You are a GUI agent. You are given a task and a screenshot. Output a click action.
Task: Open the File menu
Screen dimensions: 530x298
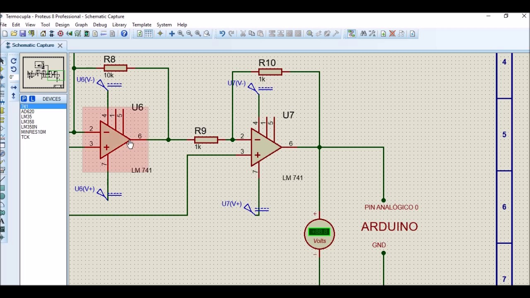tap(3, 25)
